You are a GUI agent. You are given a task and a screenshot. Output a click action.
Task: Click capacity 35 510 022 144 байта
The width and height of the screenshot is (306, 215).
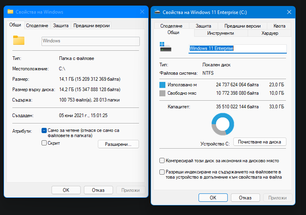pyautogui.click(x=237, y=107)
